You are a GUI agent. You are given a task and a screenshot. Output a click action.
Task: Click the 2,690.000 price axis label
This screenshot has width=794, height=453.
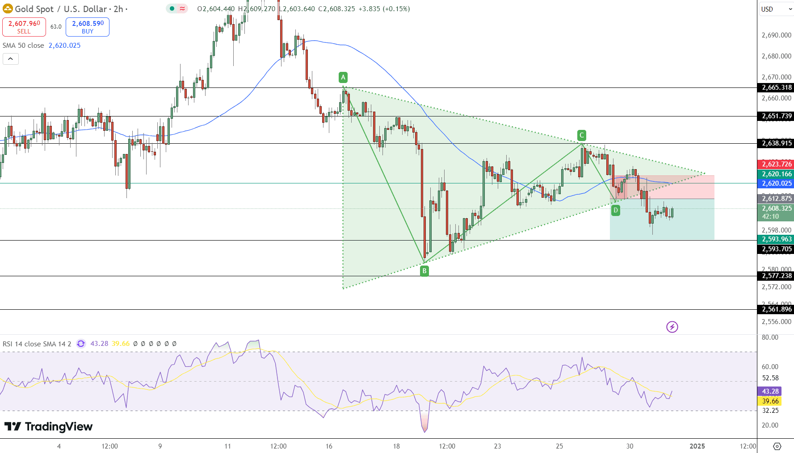point(777,35)
